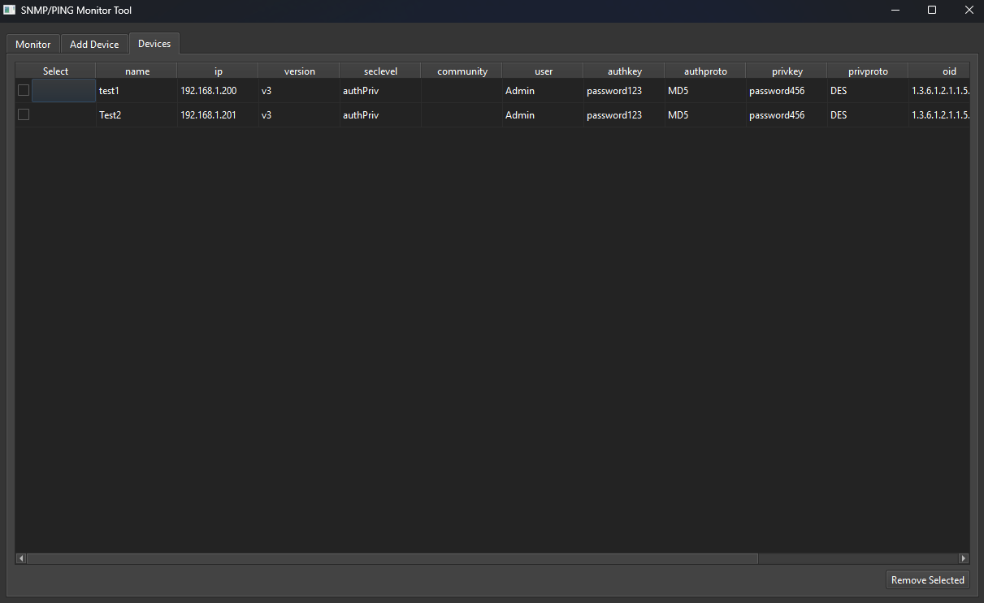Sort devices by the name column header
Image resolution: width=984 pixels, height=603 pixels.
coord(136,71)
